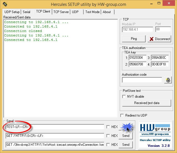Click Send next to GET / HTTP/1.0
This screenshot has width=177, height=153.
(126, 136)
